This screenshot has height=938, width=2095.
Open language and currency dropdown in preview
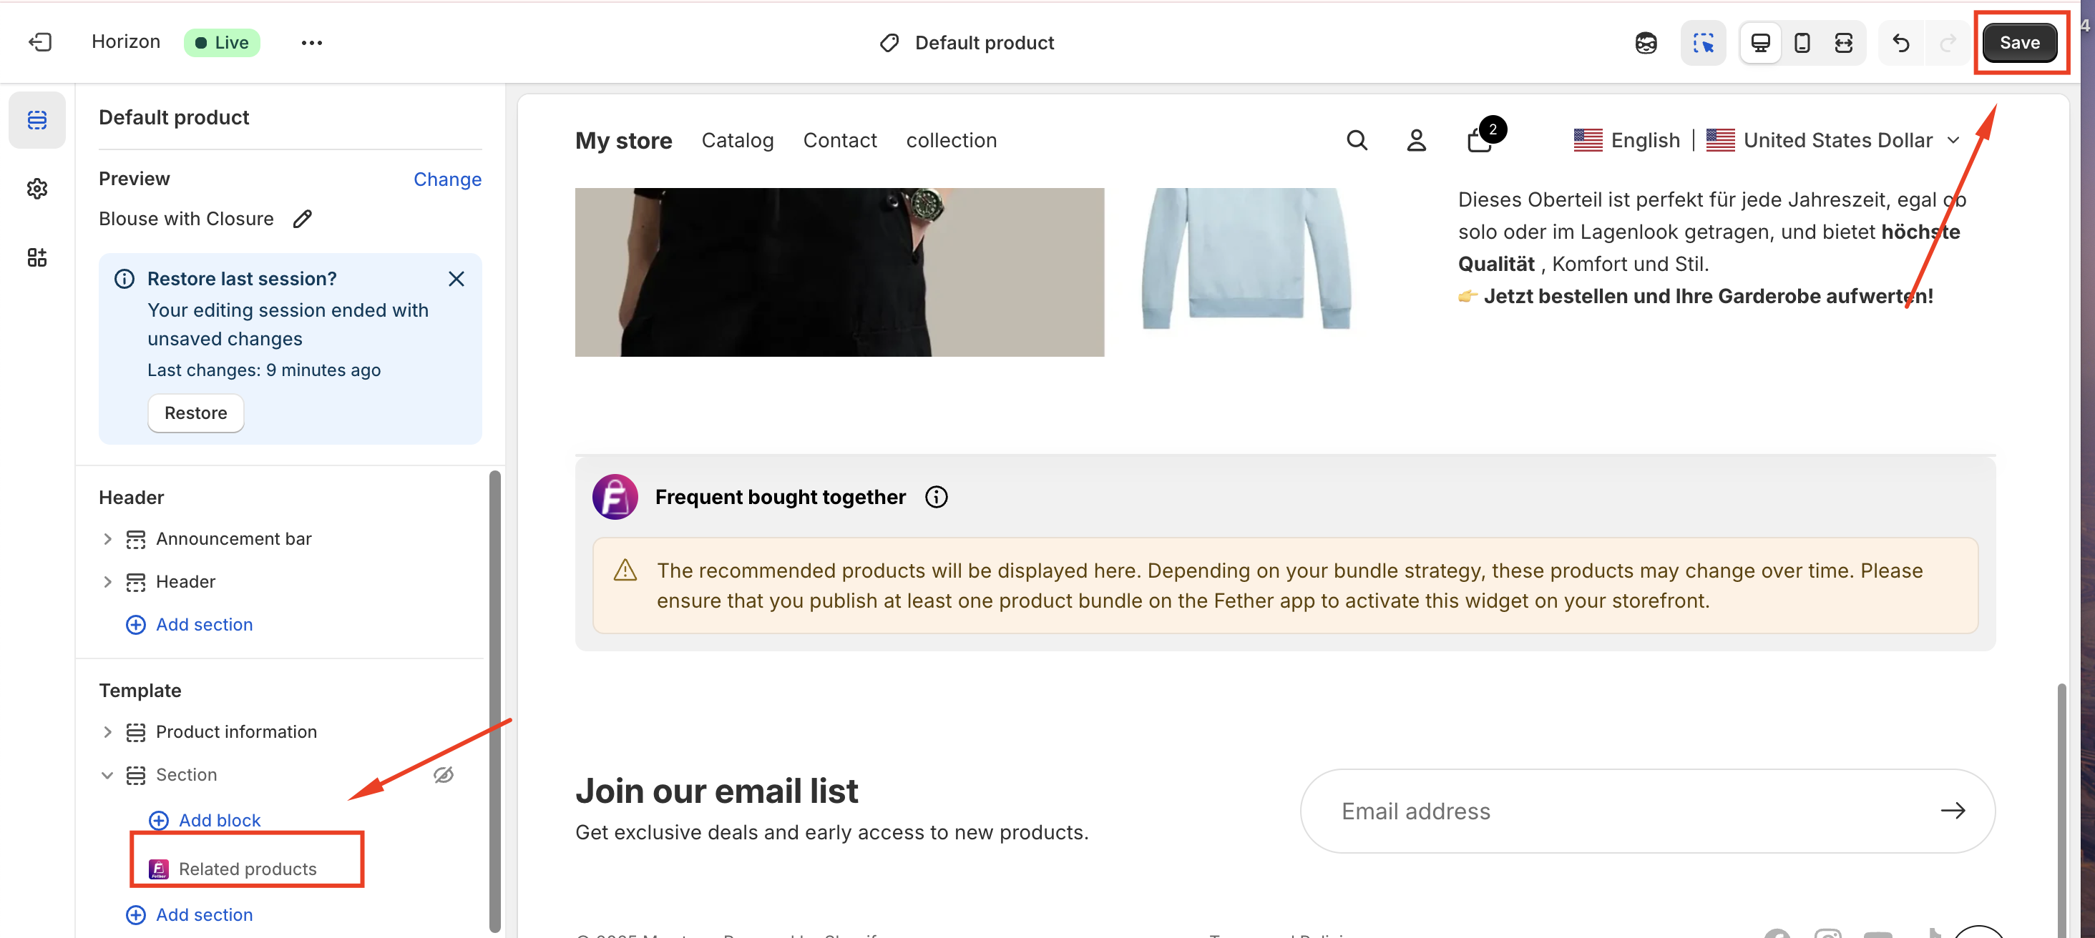click(1952, 140)
